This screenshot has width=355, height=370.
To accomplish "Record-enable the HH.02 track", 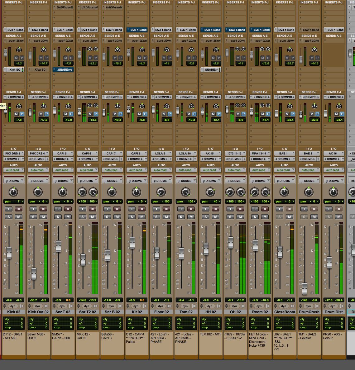I will tap(216, 209).
